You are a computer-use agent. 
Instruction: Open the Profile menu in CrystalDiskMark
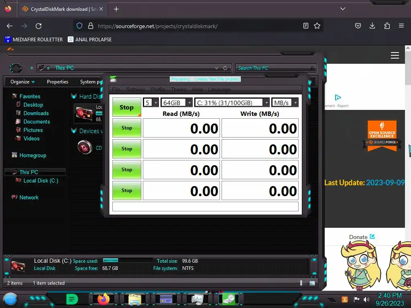[158, 89]
